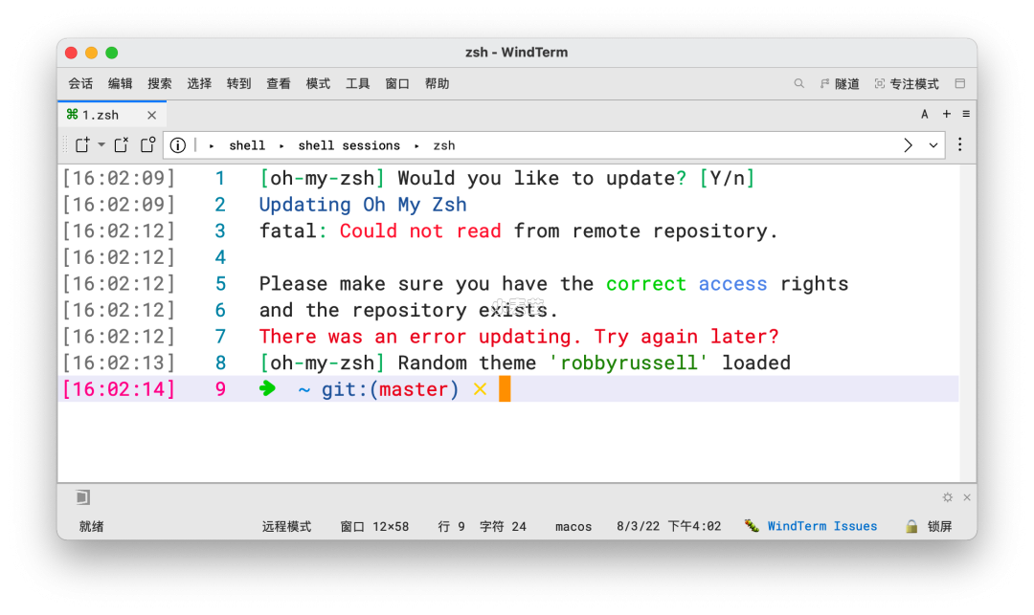Screen dimensions: 1034x615
Task: Click the address bar go arrow
Action: pos(908,145)
